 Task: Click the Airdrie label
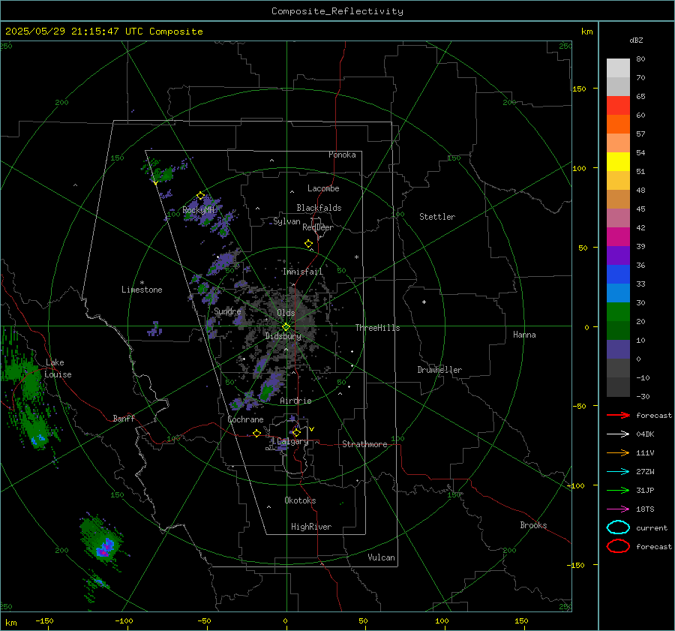(x=295, y=401)
